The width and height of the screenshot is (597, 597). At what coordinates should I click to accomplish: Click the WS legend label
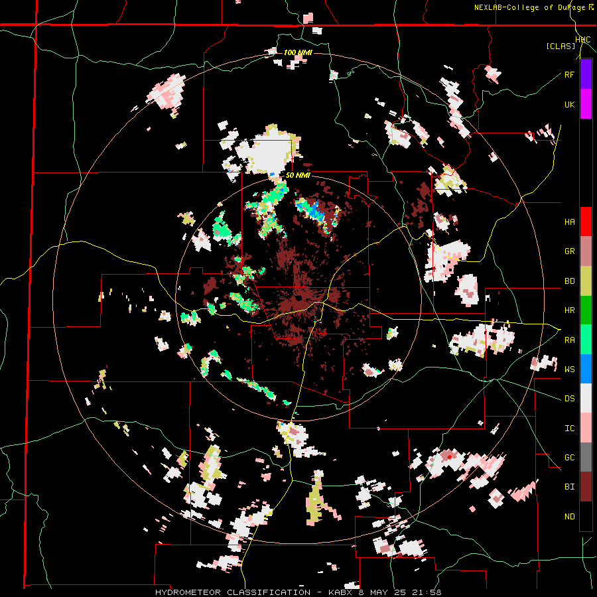point(569,369)
